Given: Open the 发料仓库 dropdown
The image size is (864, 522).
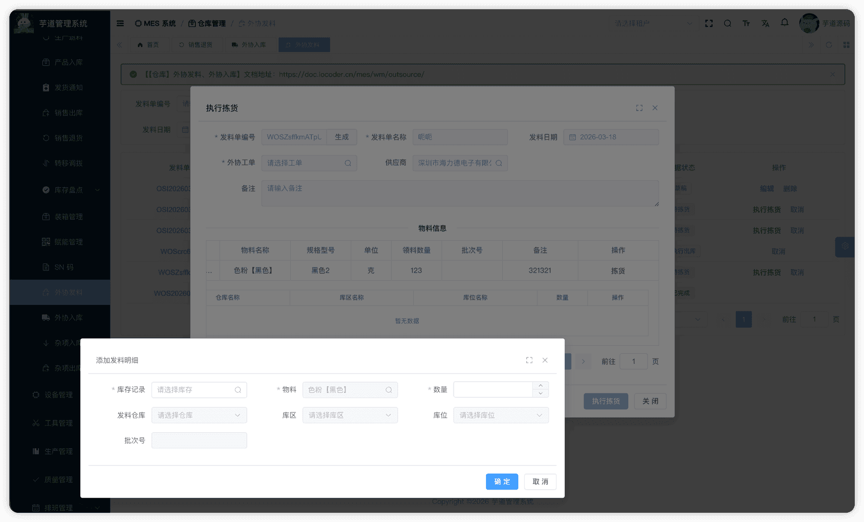Looking at the screenshot, I should (199, 415).
